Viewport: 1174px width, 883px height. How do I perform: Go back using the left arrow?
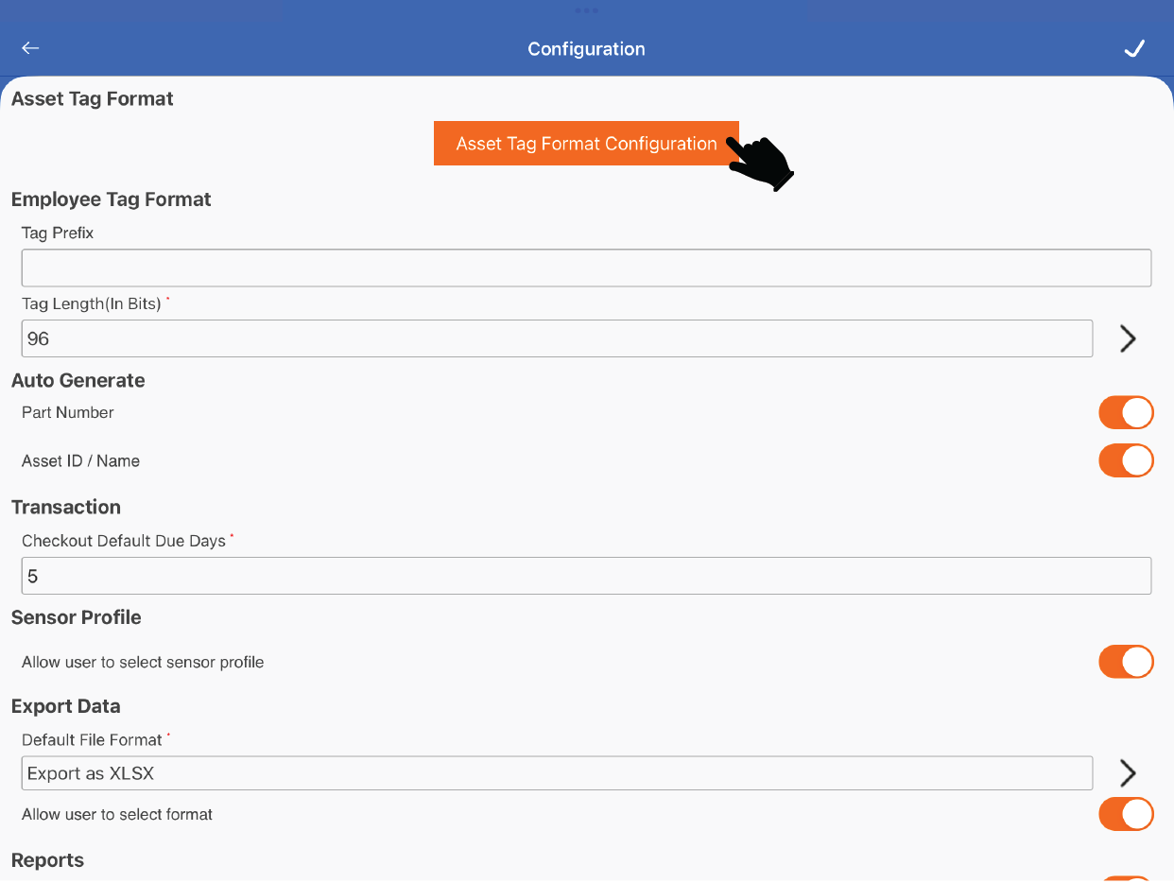click(x=30, y=48)
